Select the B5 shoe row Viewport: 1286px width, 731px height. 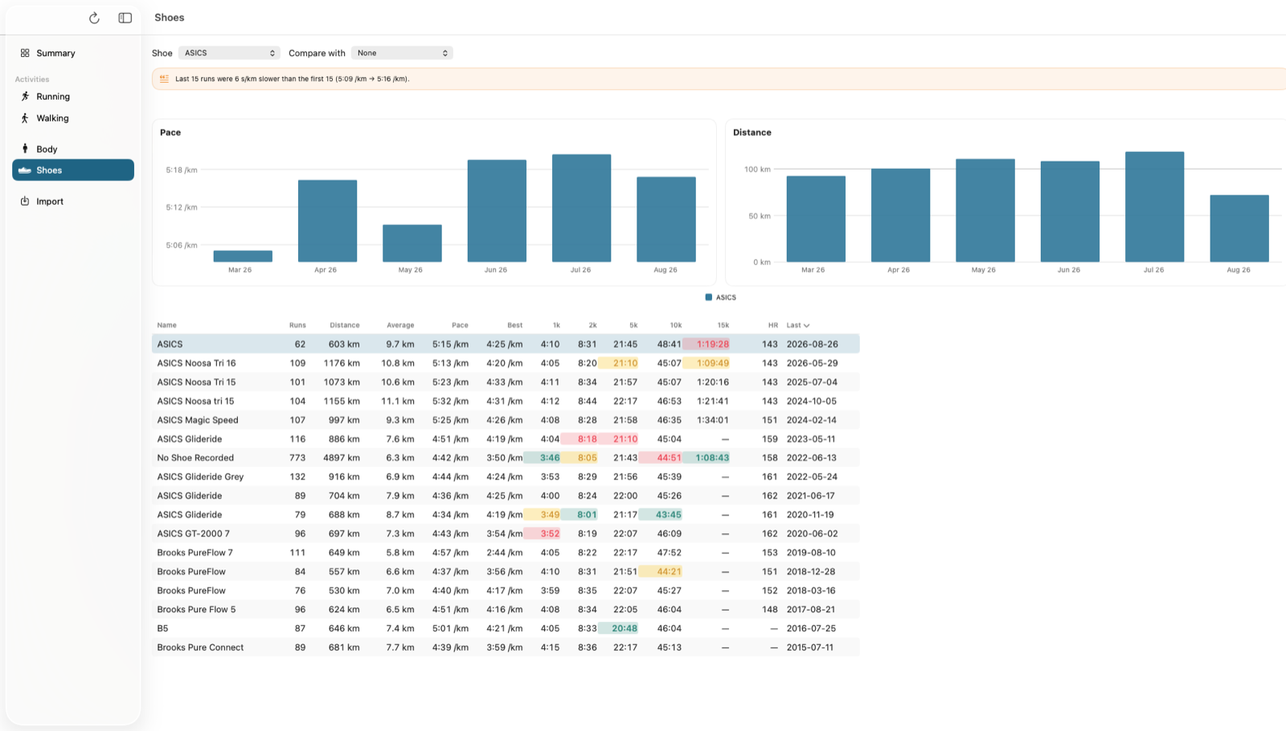click(x=506, y=628)
